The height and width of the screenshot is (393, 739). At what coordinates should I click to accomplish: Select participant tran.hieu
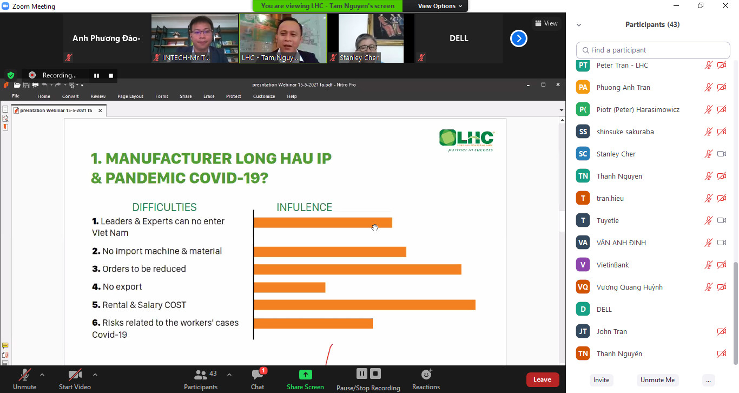tap(651, 198)
